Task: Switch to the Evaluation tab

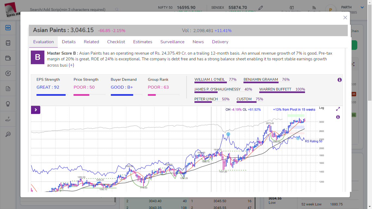Action: (x=43, y=42)
